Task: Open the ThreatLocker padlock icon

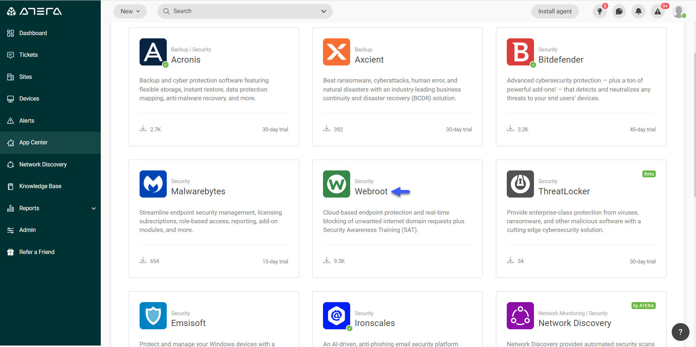Action: click(520, 184)
